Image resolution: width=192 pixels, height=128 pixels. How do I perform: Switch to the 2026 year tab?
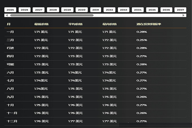tap(25, 10)
